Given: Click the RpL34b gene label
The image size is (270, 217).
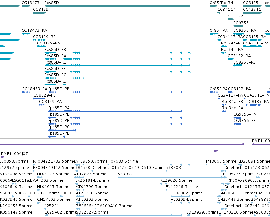Looking at the screenshot, I should (228, 3).
